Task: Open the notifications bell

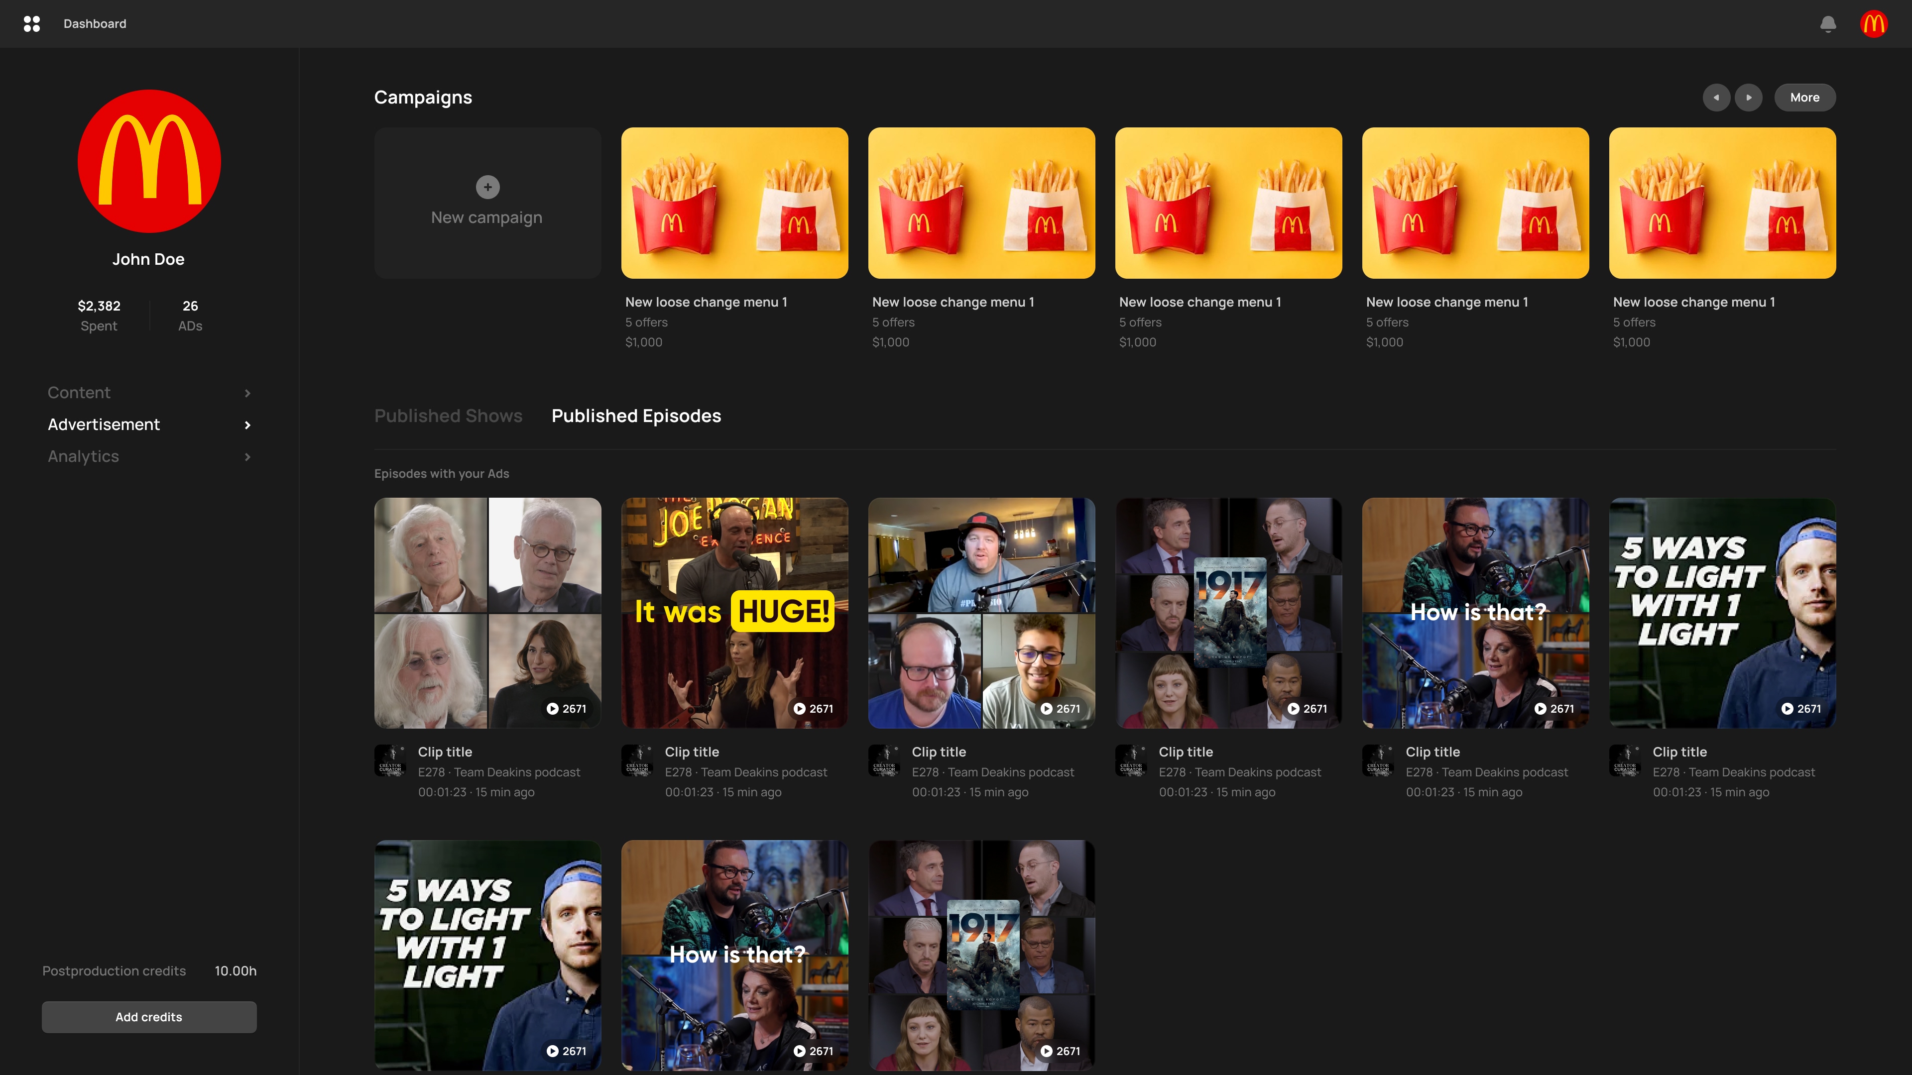Action: (1827, 24)
